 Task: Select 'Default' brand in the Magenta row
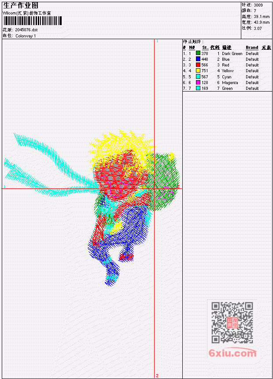(252, 83)
